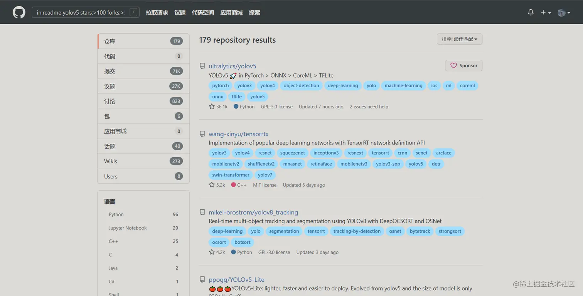This screenshot has width=583, height=296.
Task: Open 议题 in the top navigation
Action: click(x=180, y=13)
